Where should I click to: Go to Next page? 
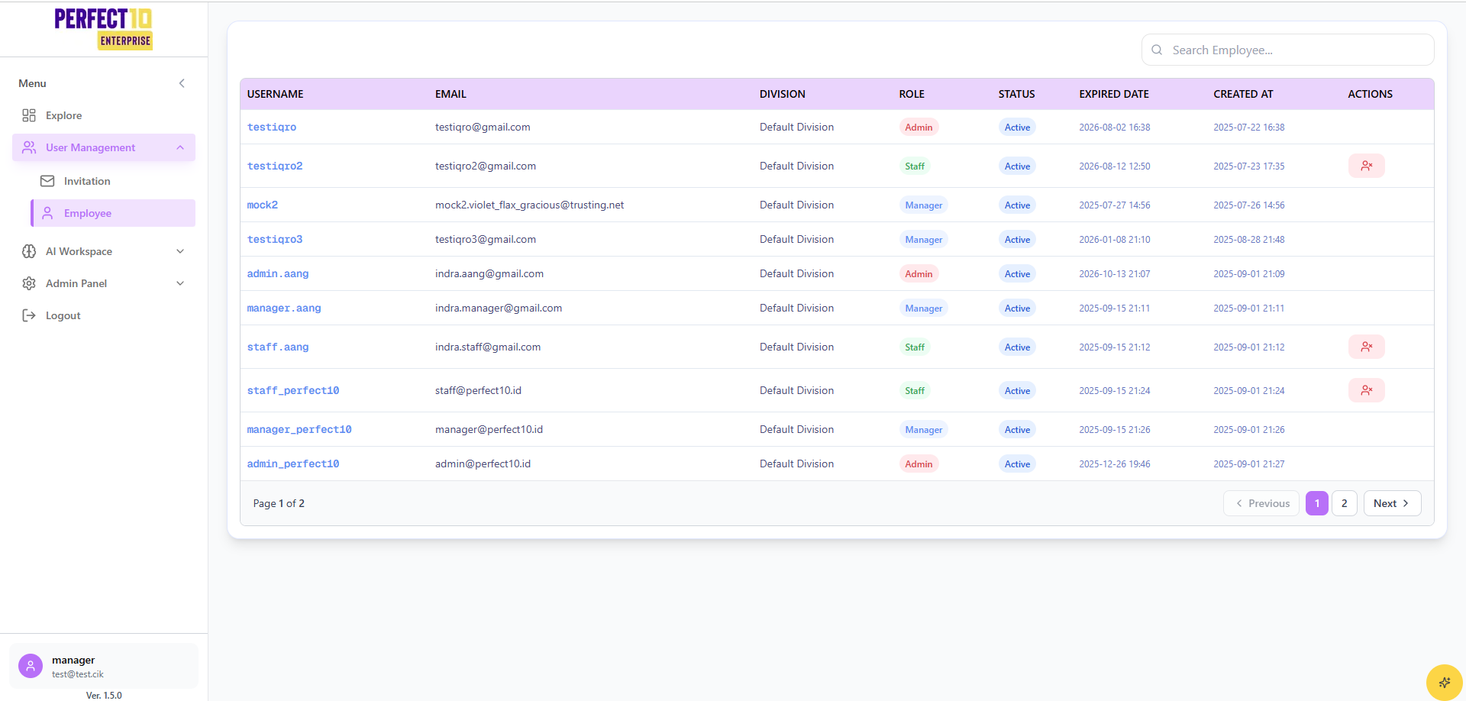[1392, 503]
